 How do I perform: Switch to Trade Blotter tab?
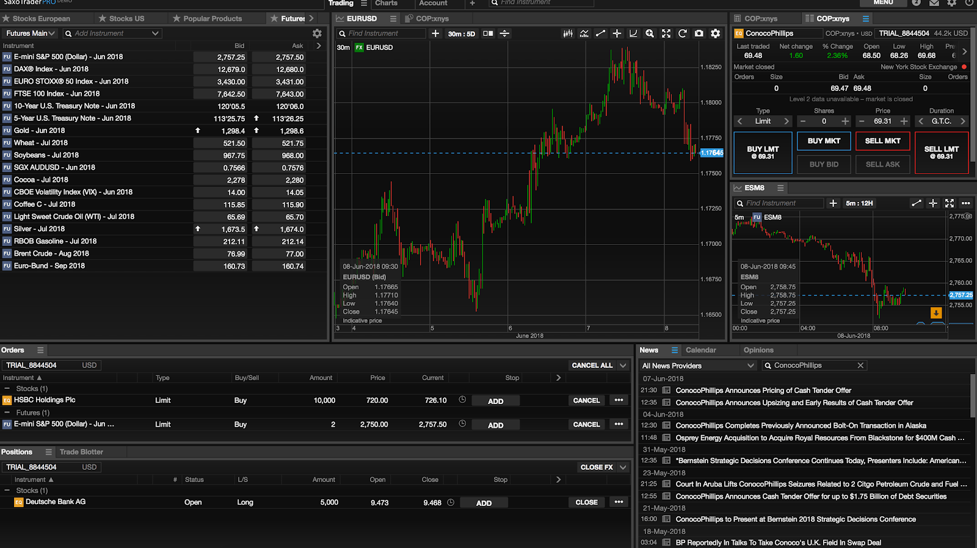(x=81, y=452)
